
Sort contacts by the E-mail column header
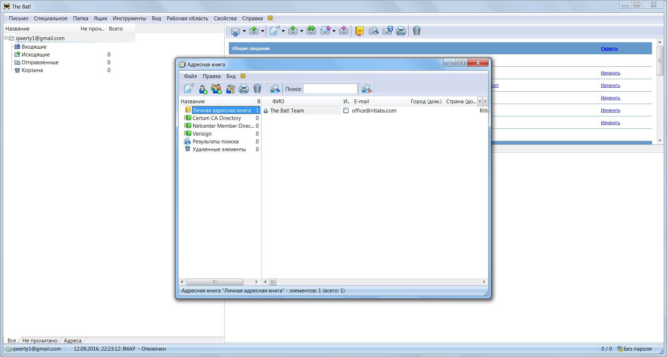tap(380, 101)
